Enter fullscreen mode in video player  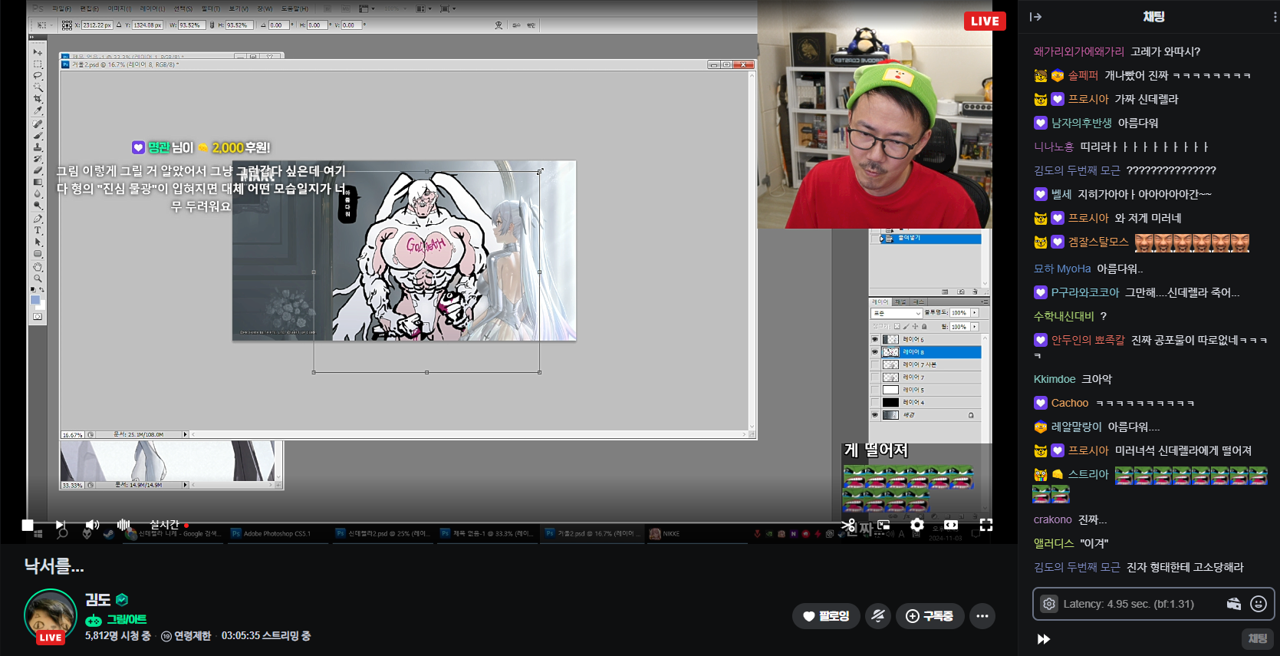coord(986,525)
